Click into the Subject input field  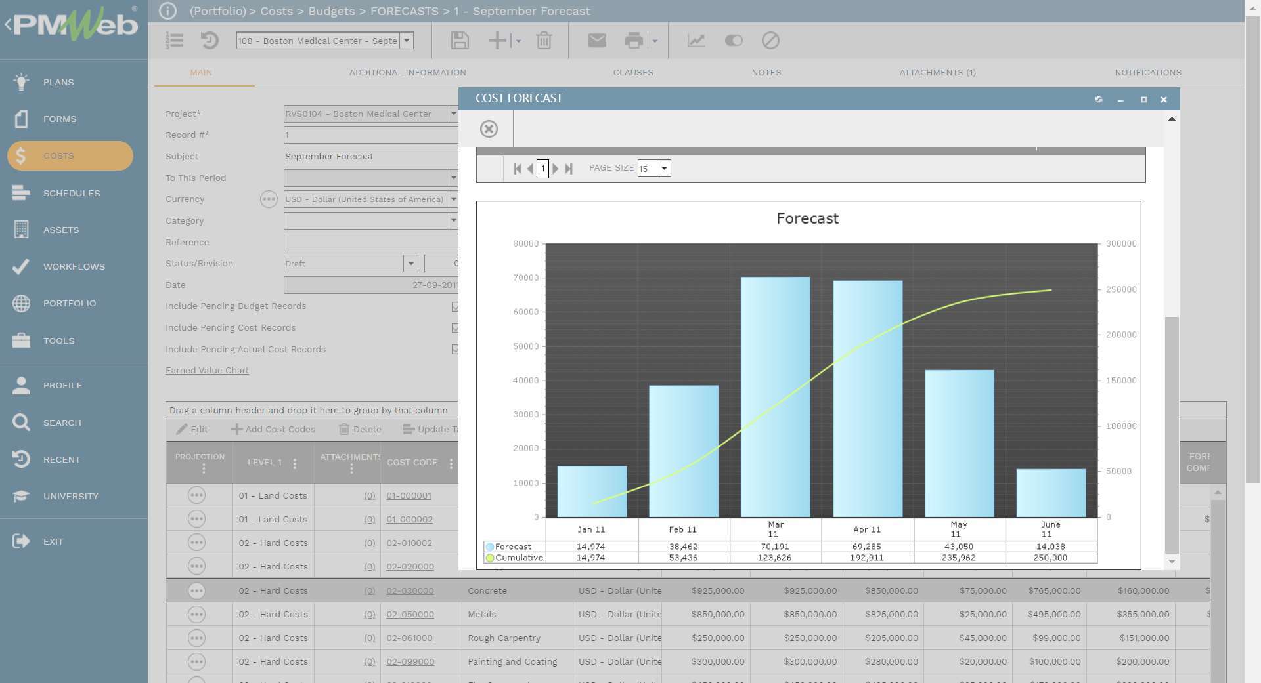coord(371,157)
